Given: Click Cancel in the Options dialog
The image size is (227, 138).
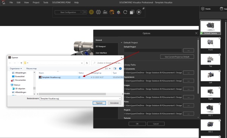Looking at the screenshot, I should 156,124.
